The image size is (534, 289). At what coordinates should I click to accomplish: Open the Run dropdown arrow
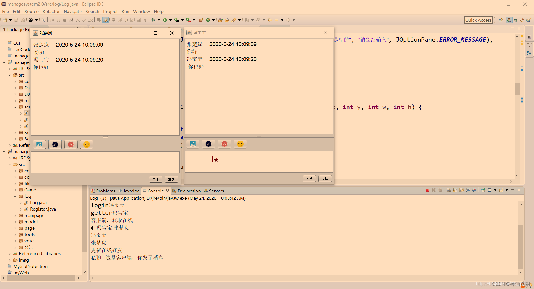pos(170,20)
